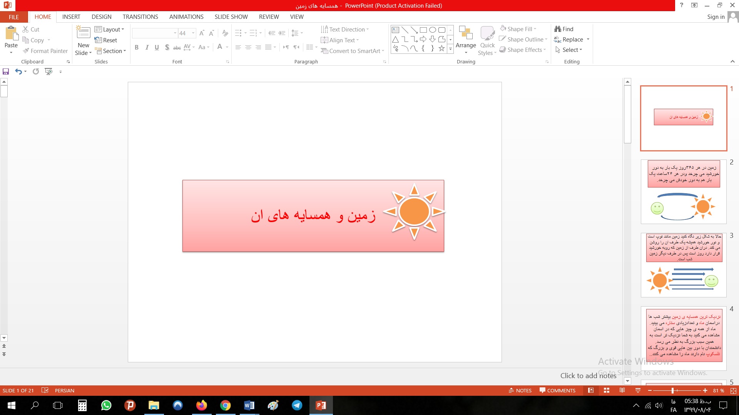Click the Undo arrow icon
The width and height of the screenshot is (739, 415).
(18, 71)
